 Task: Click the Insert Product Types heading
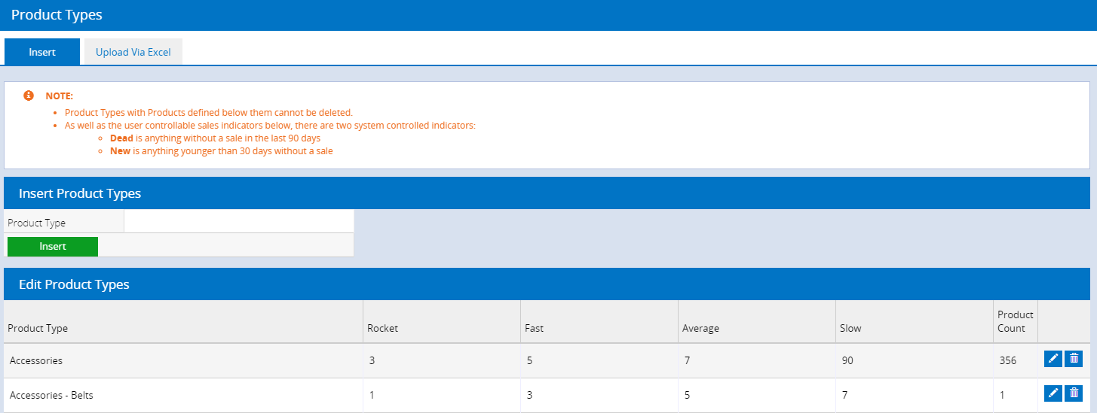[80, 193]
